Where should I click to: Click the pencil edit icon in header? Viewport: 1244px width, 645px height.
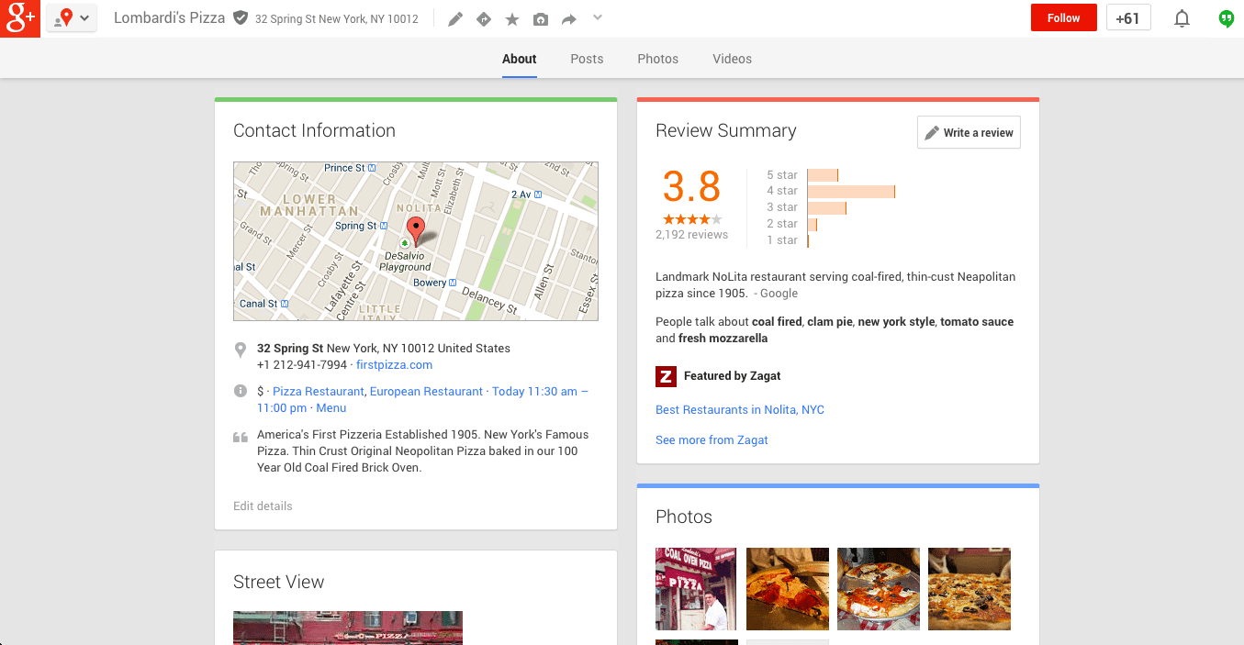coord(455,19)
